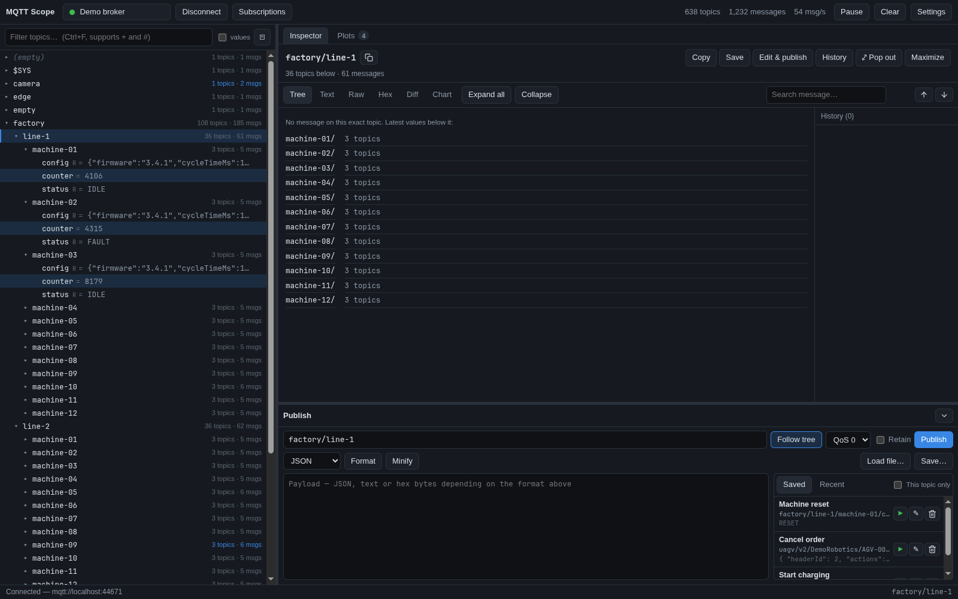Screen dimensions: 958x599
Task: Copy topic path icon beside factory/line-1
Action: [369, 58]
